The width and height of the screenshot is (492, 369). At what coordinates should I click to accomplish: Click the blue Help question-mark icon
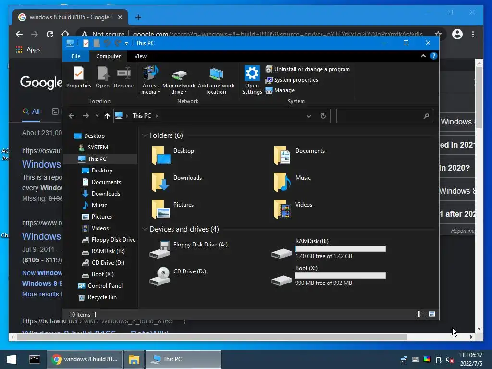434,56
